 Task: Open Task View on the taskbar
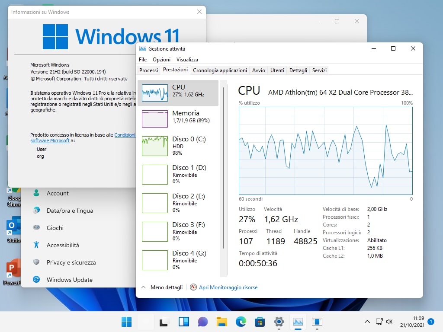pos(164,322)
